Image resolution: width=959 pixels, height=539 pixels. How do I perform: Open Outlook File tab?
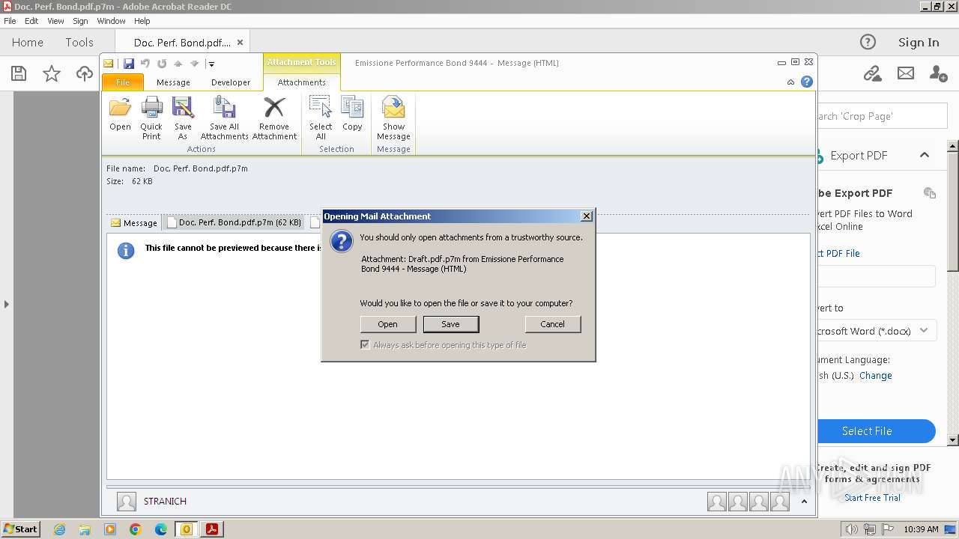[123, 82]
